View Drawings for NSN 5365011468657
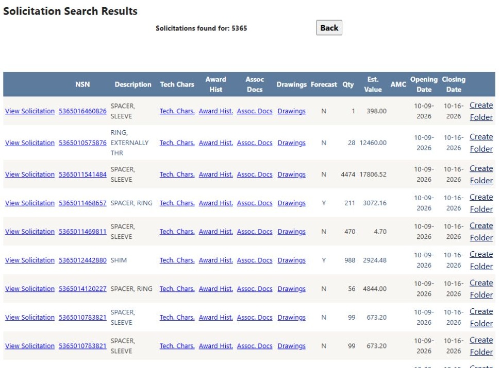This screenshot has height=368, width=500. [x=291, y=203]
